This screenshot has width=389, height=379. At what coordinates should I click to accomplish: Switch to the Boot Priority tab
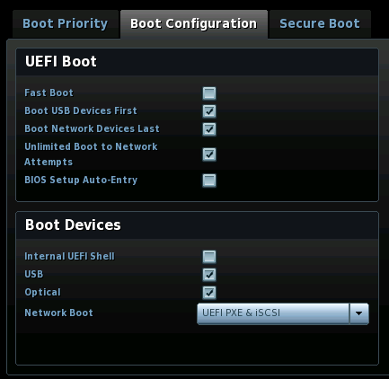[66, 24]
